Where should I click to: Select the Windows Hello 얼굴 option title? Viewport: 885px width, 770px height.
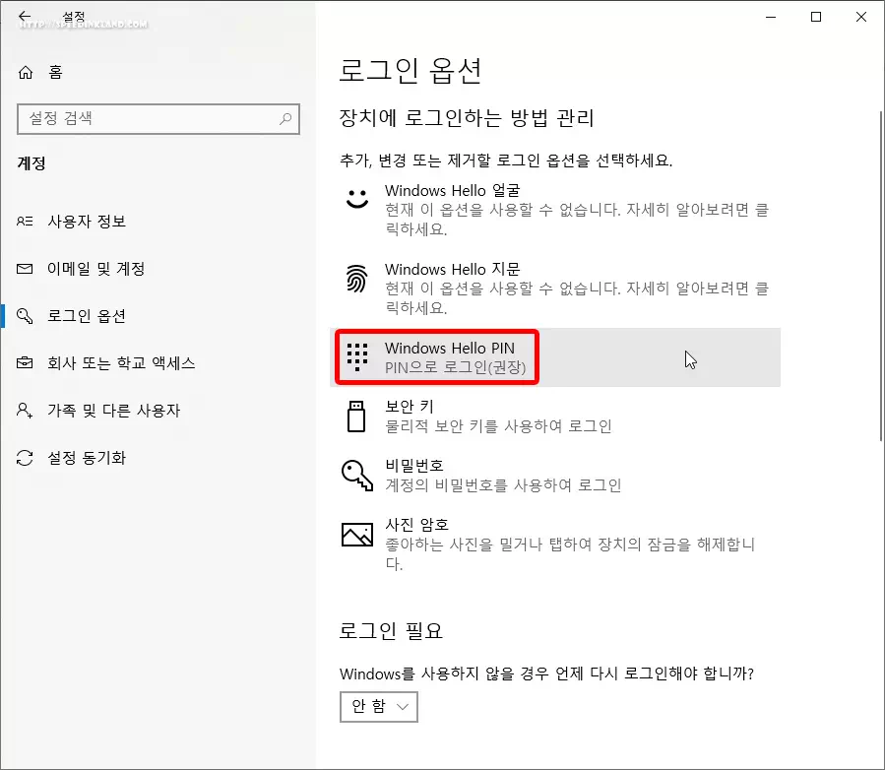[452, 190]
